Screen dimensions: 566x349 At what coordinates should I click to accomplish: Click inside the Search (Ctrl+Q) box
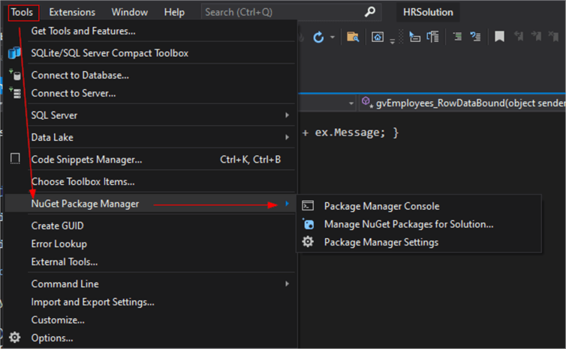(281, 12)
